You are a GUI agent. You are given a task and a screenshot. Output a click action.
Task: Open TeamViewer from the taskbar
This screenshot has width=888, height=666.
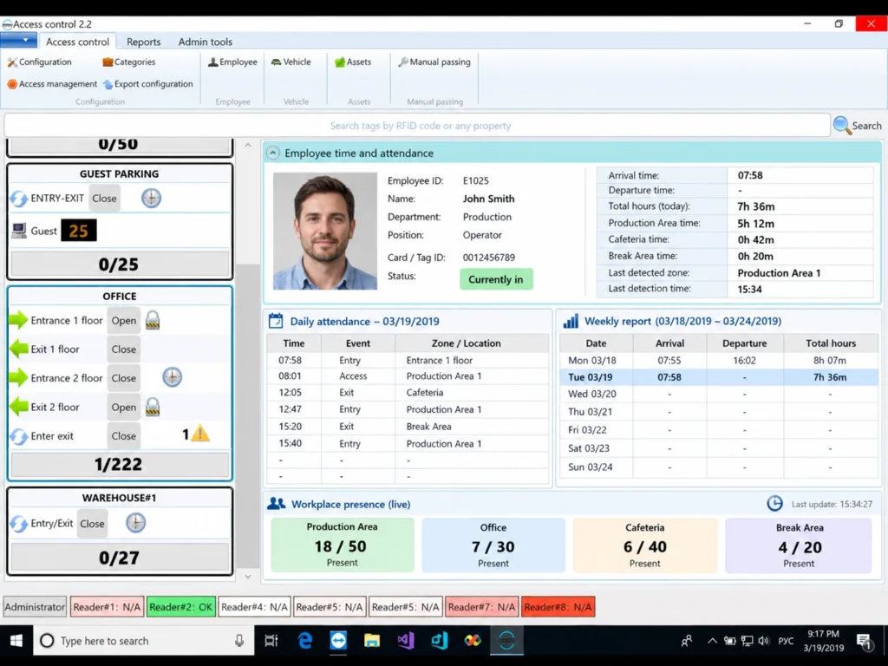pyautogui.click(x=339, y=641)
